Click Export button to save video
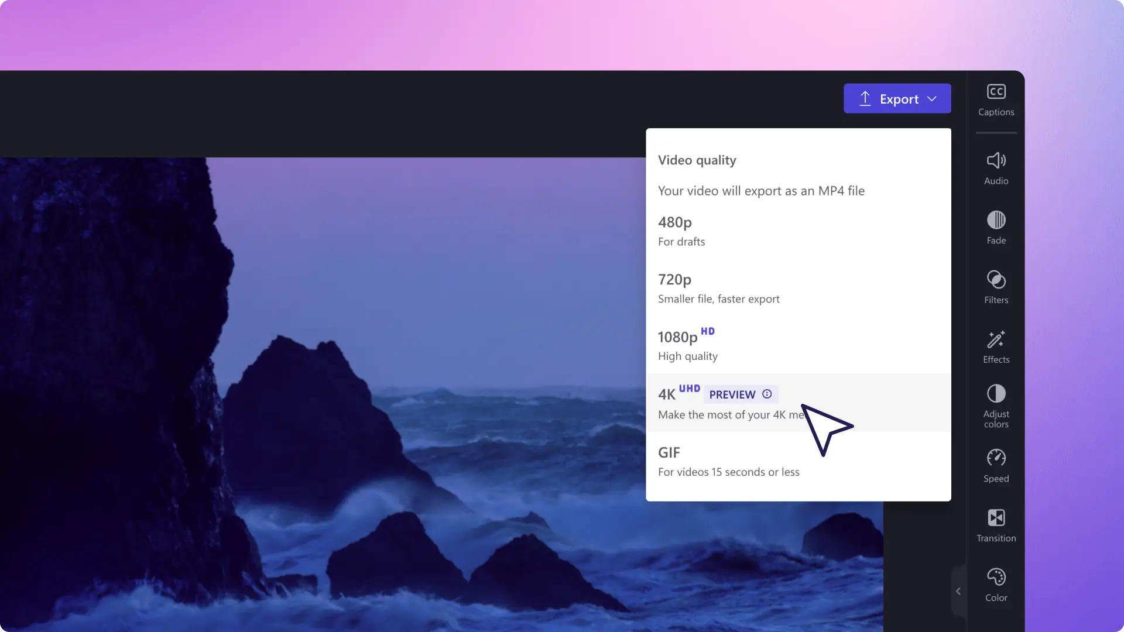 pyautogui.click(x=897, y=99)
